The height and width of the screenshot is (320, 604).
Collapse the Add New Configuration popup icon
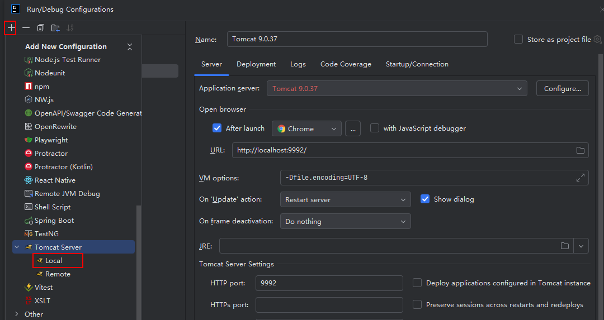[130, 47]
